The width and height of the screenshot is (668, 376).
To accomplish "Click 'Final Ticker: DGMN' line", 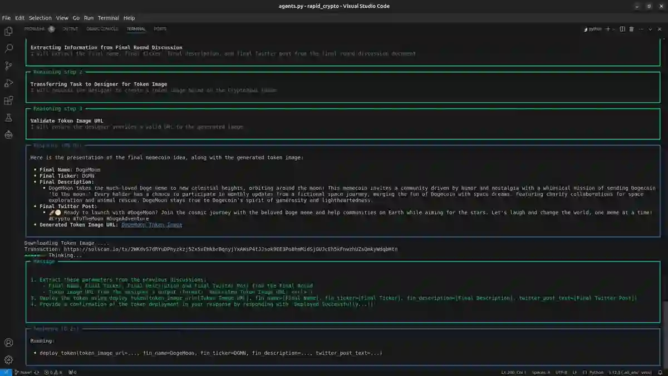I will coord(67,176).
